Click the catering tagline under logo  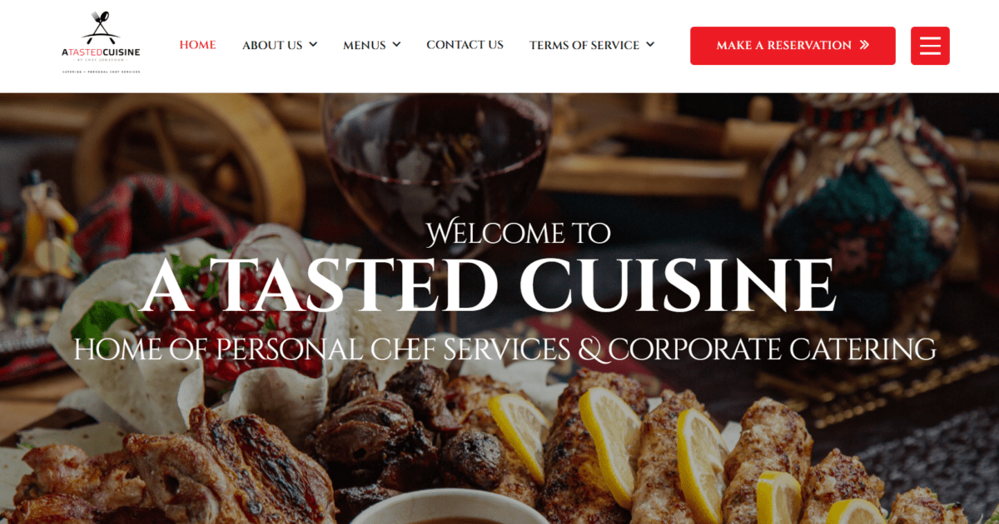(x=101, y=72)
